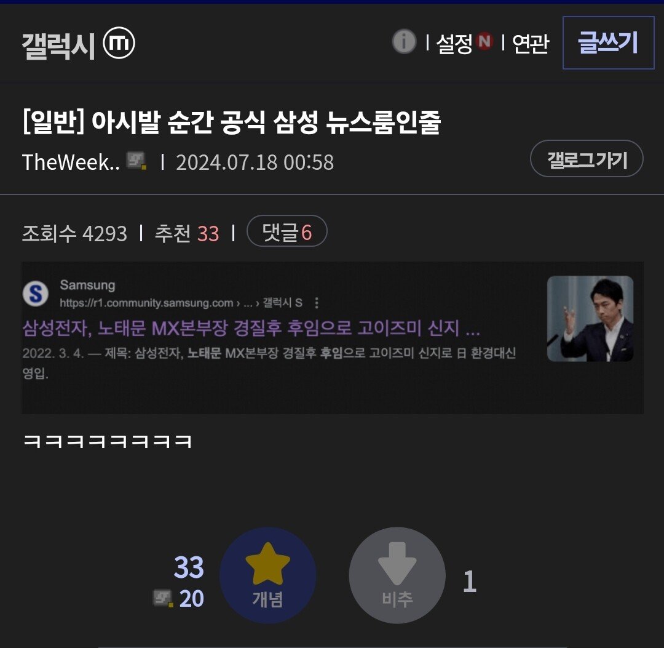Click the red N notification badge
The width and height of the screenshot is (664, 648).
[484, 41]
